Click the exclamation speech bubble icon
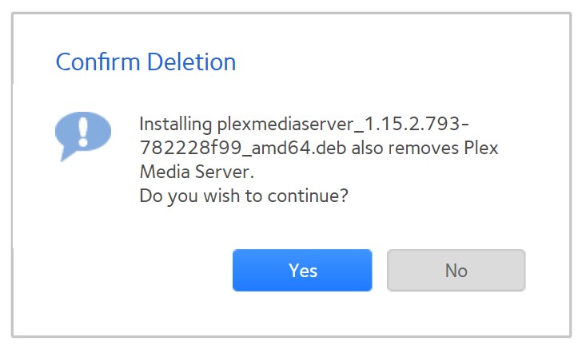 point(82,136)
